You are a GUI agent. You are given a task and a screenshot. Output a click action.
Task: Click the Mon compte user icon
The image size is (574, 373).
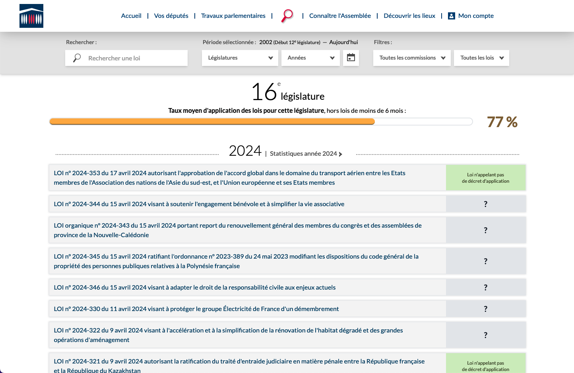451,16
